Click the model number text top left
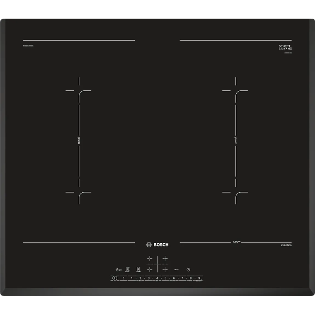The width and height of the screenshot is (315, 315). (28, 46)
